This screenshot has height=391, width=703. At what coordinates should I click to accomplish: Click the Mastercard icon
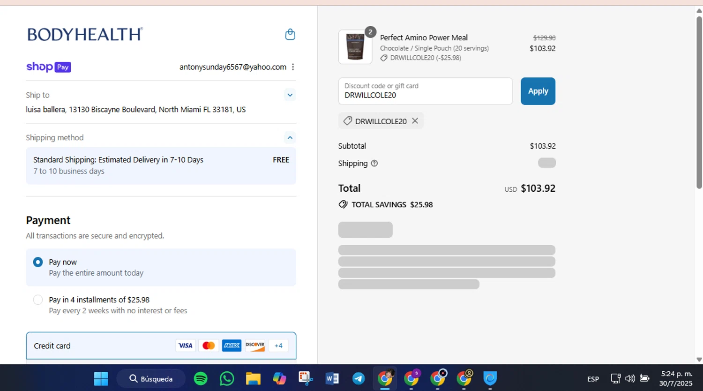click(209, 346)
